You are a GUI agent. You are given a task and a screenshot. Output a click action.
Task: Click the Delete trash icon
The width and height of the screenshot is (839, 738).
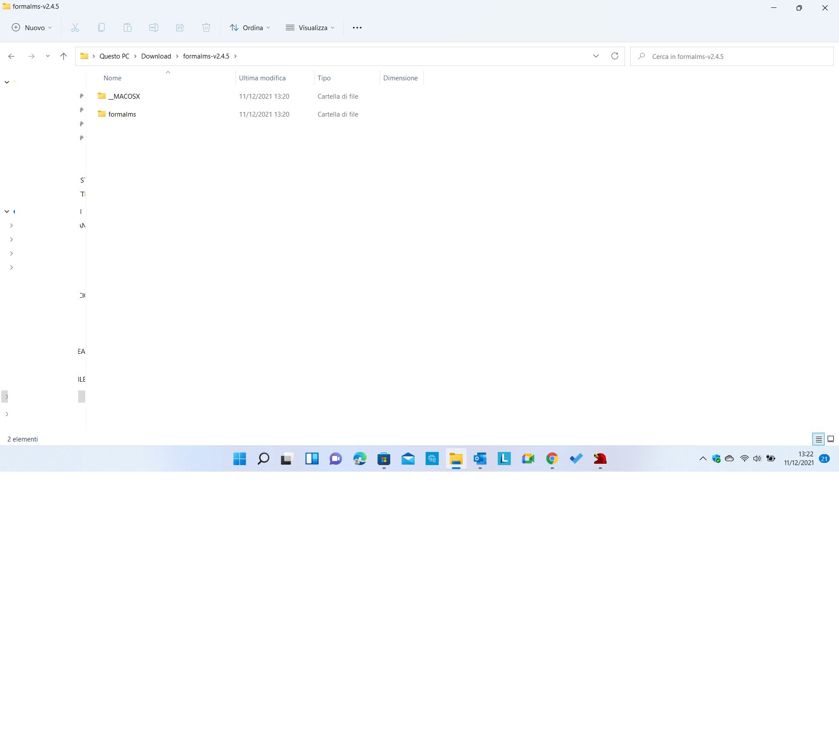(206, 28)
